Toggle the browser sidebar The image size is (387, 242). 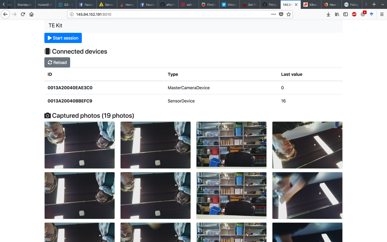346,14
